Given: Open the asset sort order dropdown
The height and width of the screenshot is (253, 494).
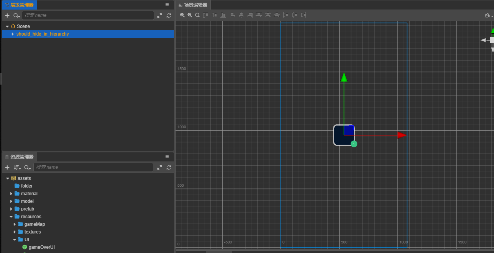Looking at the screenshot, I should click(17, 167).
